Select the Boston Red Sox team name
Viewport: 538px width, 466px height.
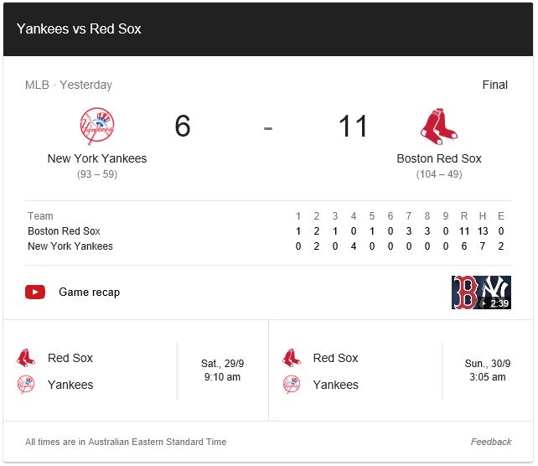(x=439, y=158)
